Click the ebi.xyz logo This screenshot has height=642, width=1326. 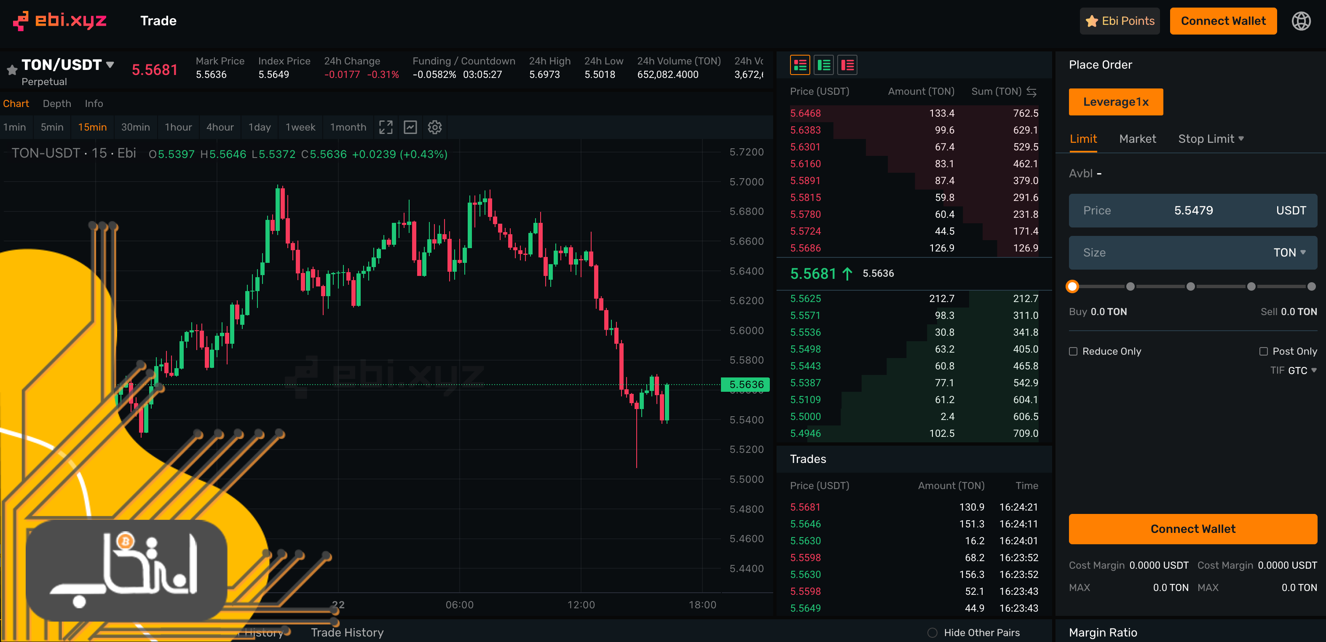pyautogui.click(x=60, y=21)
